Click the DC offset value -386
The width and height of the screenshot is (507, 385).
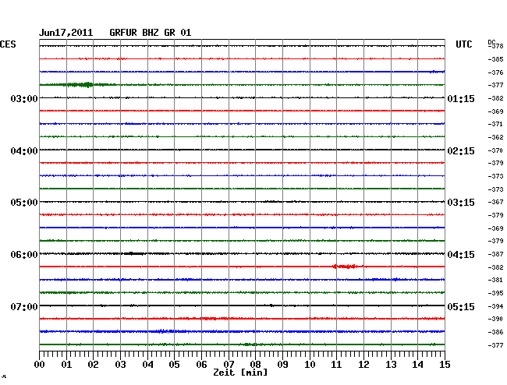pos(495,332)
